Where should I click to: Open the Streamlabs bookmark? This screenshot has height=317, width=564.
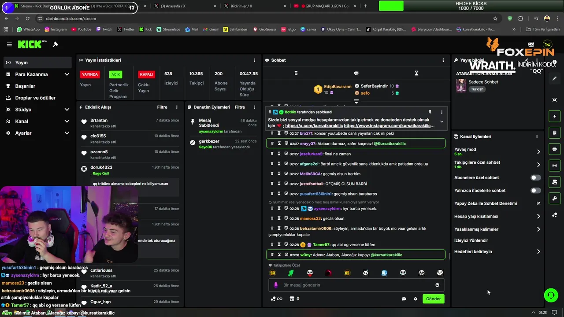click(168, 29)
